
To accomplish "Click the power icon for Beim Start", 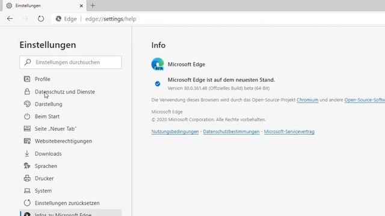I will (27, 116).
